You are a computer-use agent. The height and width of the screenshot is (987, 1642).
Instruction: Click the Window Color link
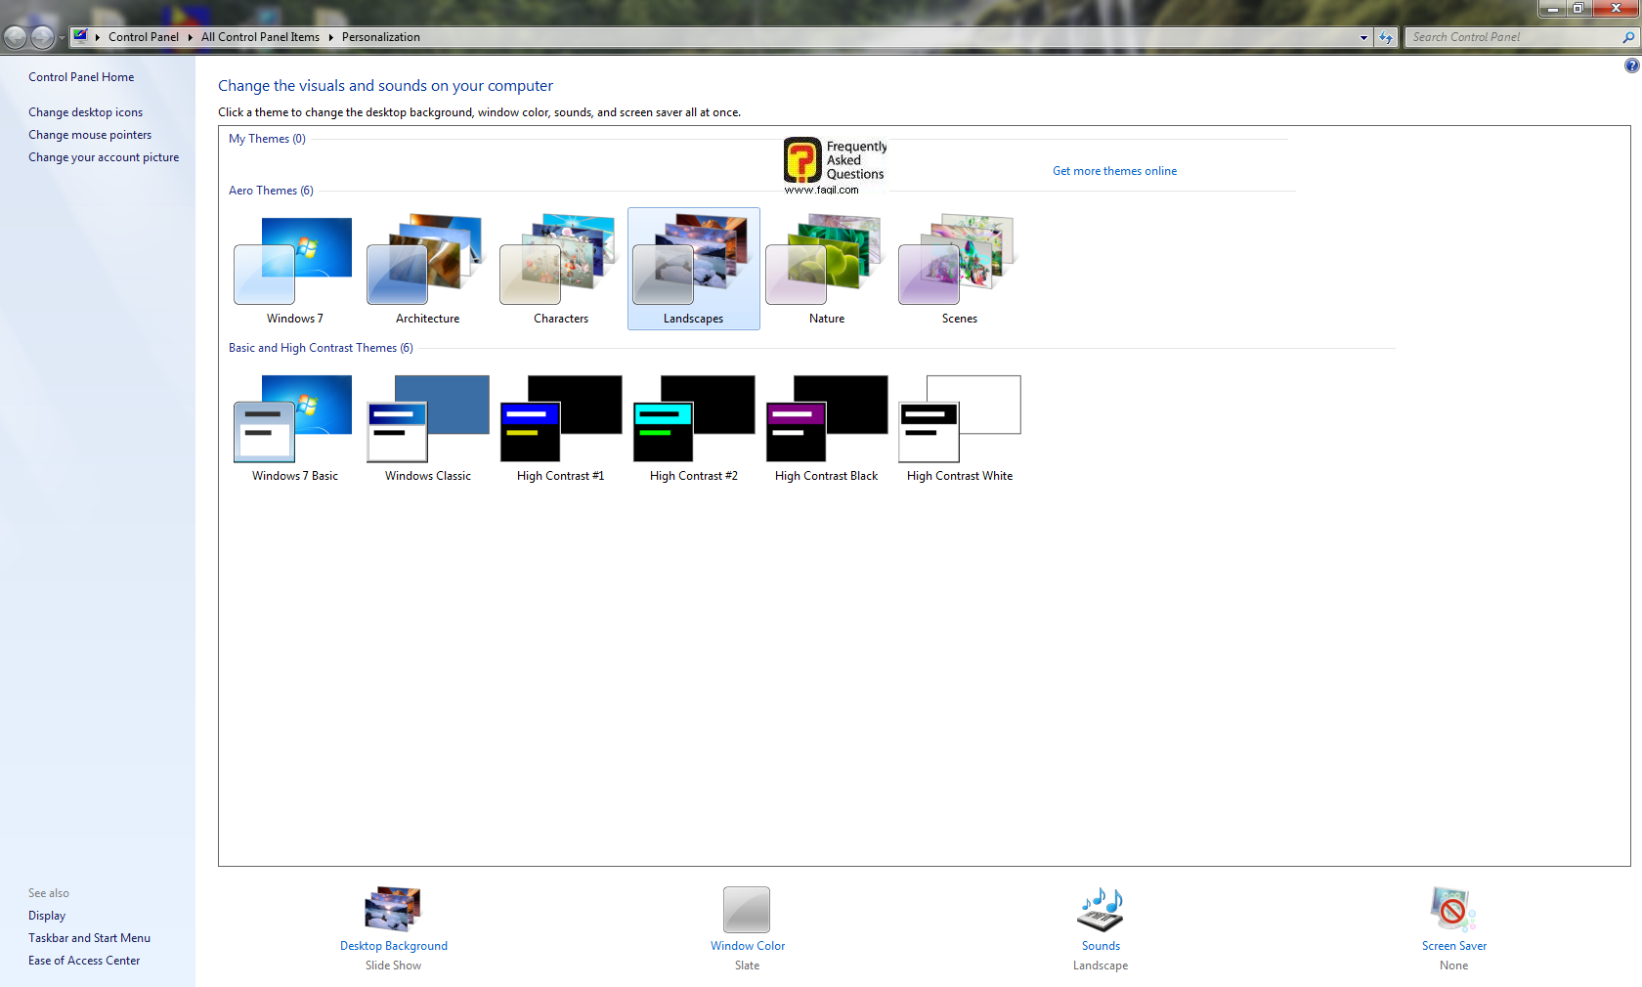pos(748,946)
